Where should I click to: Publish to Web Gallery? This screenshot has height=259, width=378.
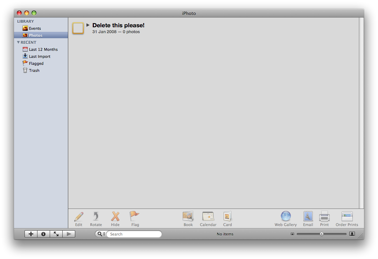click(x=286, y=219)
